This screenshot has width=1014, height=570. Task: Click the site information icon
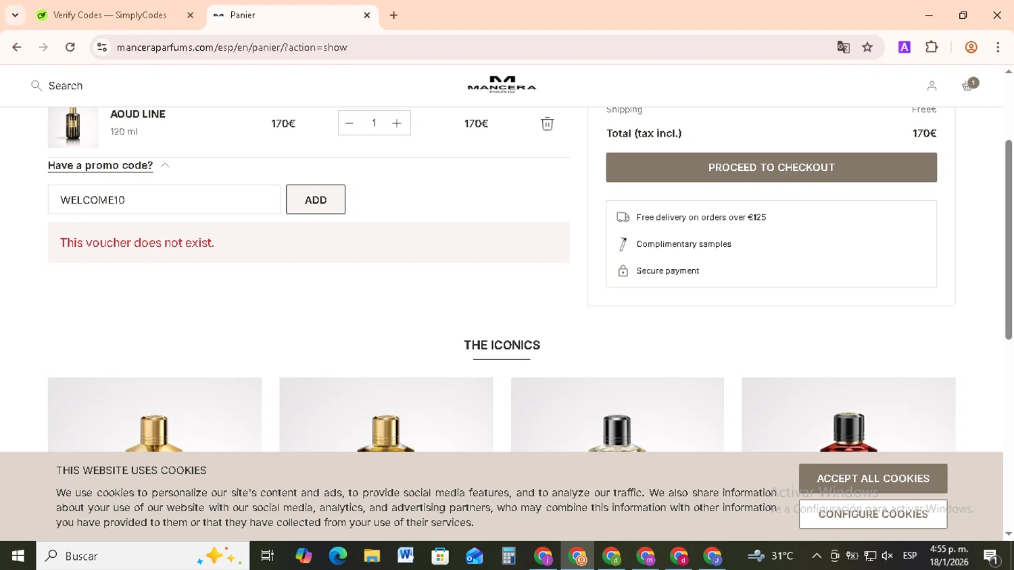pos(102,47)
